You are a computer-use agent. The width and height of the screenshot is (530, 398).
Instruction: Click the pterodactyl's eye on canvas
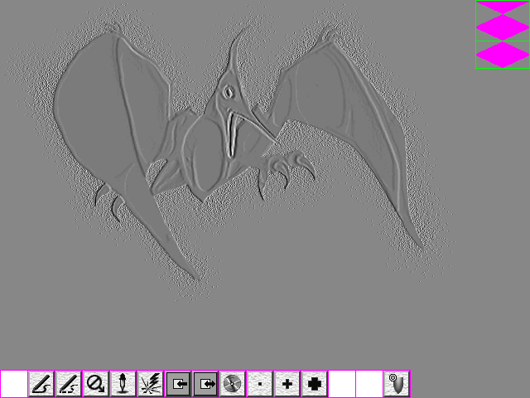(227, 91)
